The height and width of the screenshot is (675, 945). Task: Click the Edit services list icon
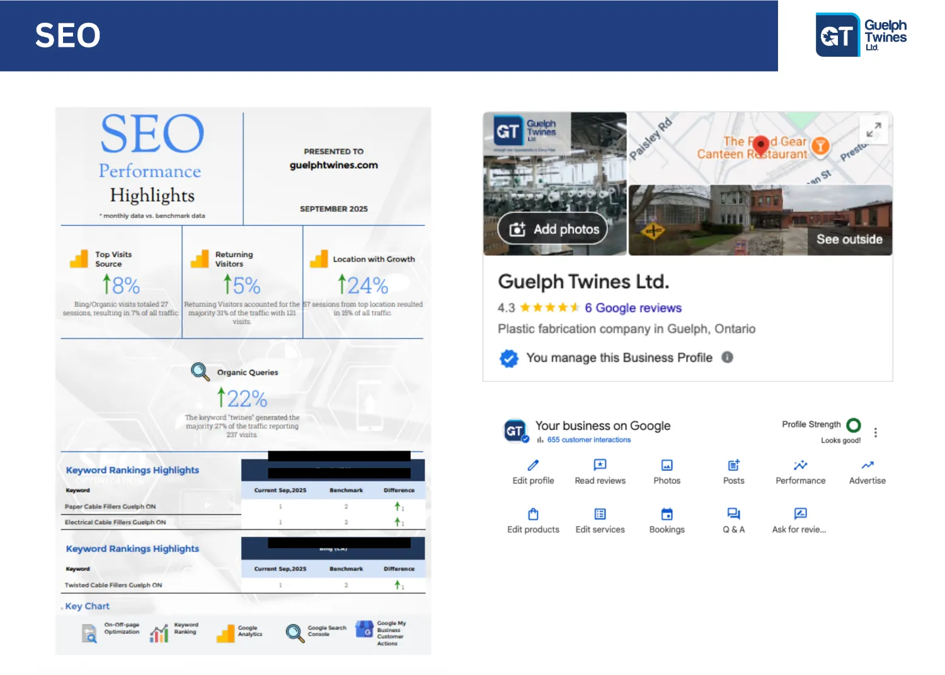pos(600,514)
